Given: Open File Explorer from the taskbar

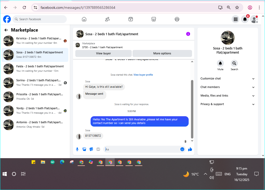Looking at the screenshot, I should pyautogui.click(x=43, y=162).
